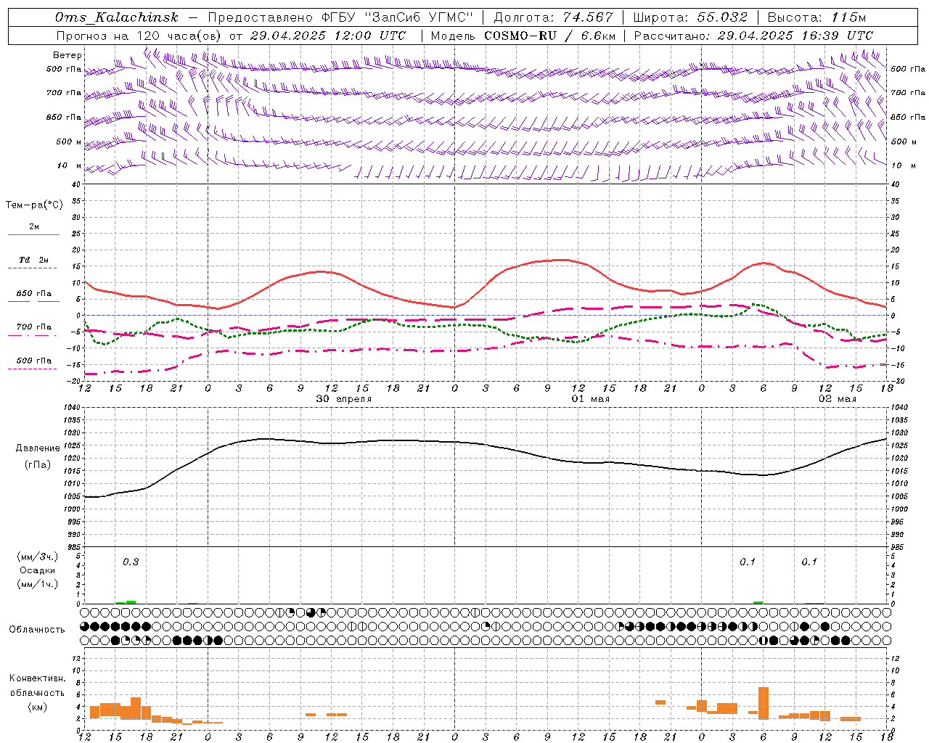The image size is (929, 743).
Task: Click the station title Oms_Kalachinsk
Action: tap(117, 17)
